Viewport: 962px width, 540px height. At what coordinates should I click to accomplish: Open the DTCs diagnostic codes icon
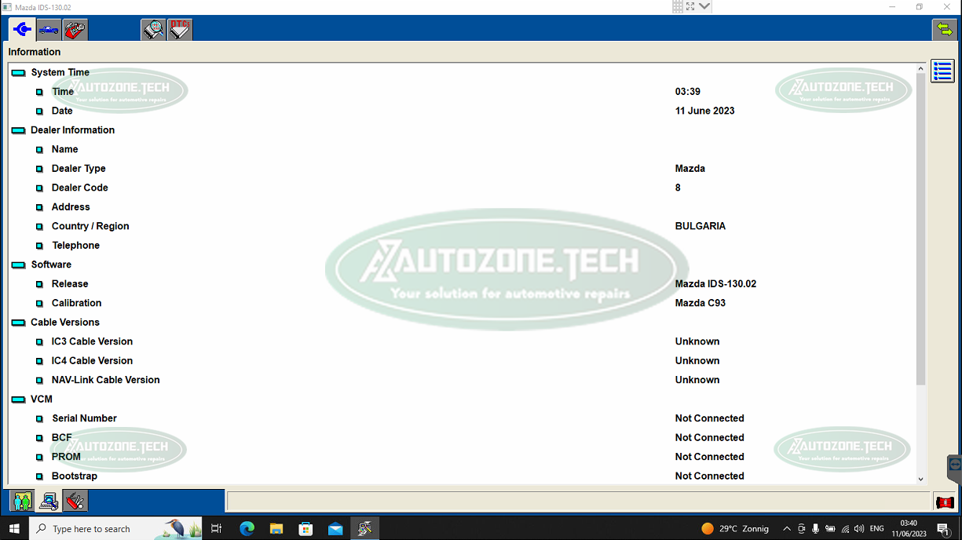coord(180,30)
